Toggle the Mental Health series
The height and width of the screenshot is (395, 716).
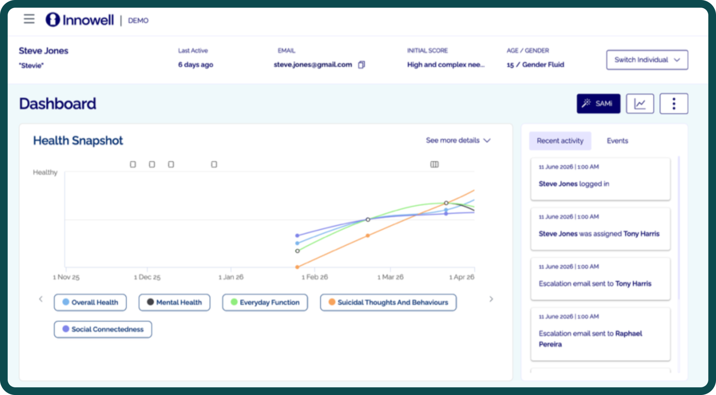pyautogui.click(x=174, y=302)
